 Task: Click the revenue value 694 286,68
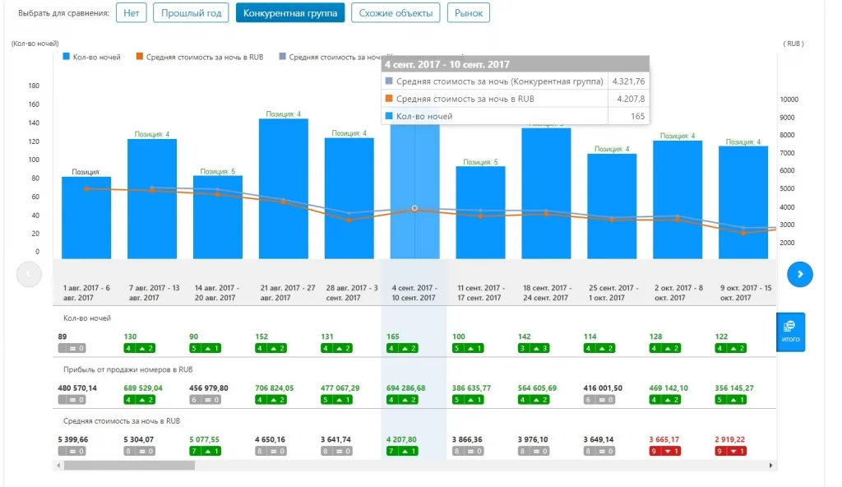tap(406, 388)
